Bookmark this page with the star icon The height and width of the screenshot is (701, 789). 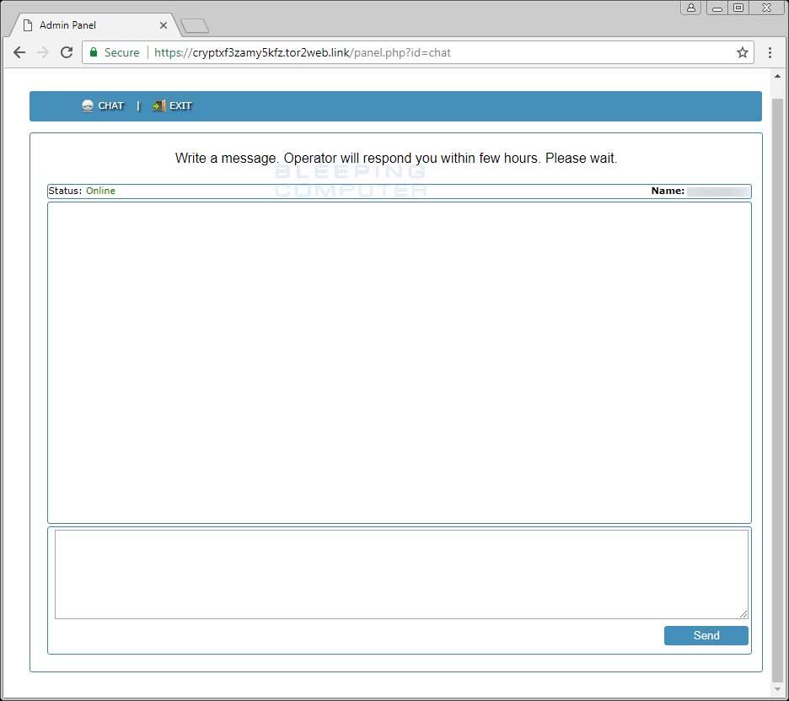pos(742,52)
